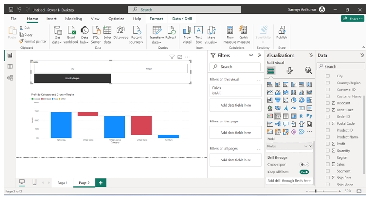Tick the Profit field checkbox
371x205 pixels.
(328, 144)
